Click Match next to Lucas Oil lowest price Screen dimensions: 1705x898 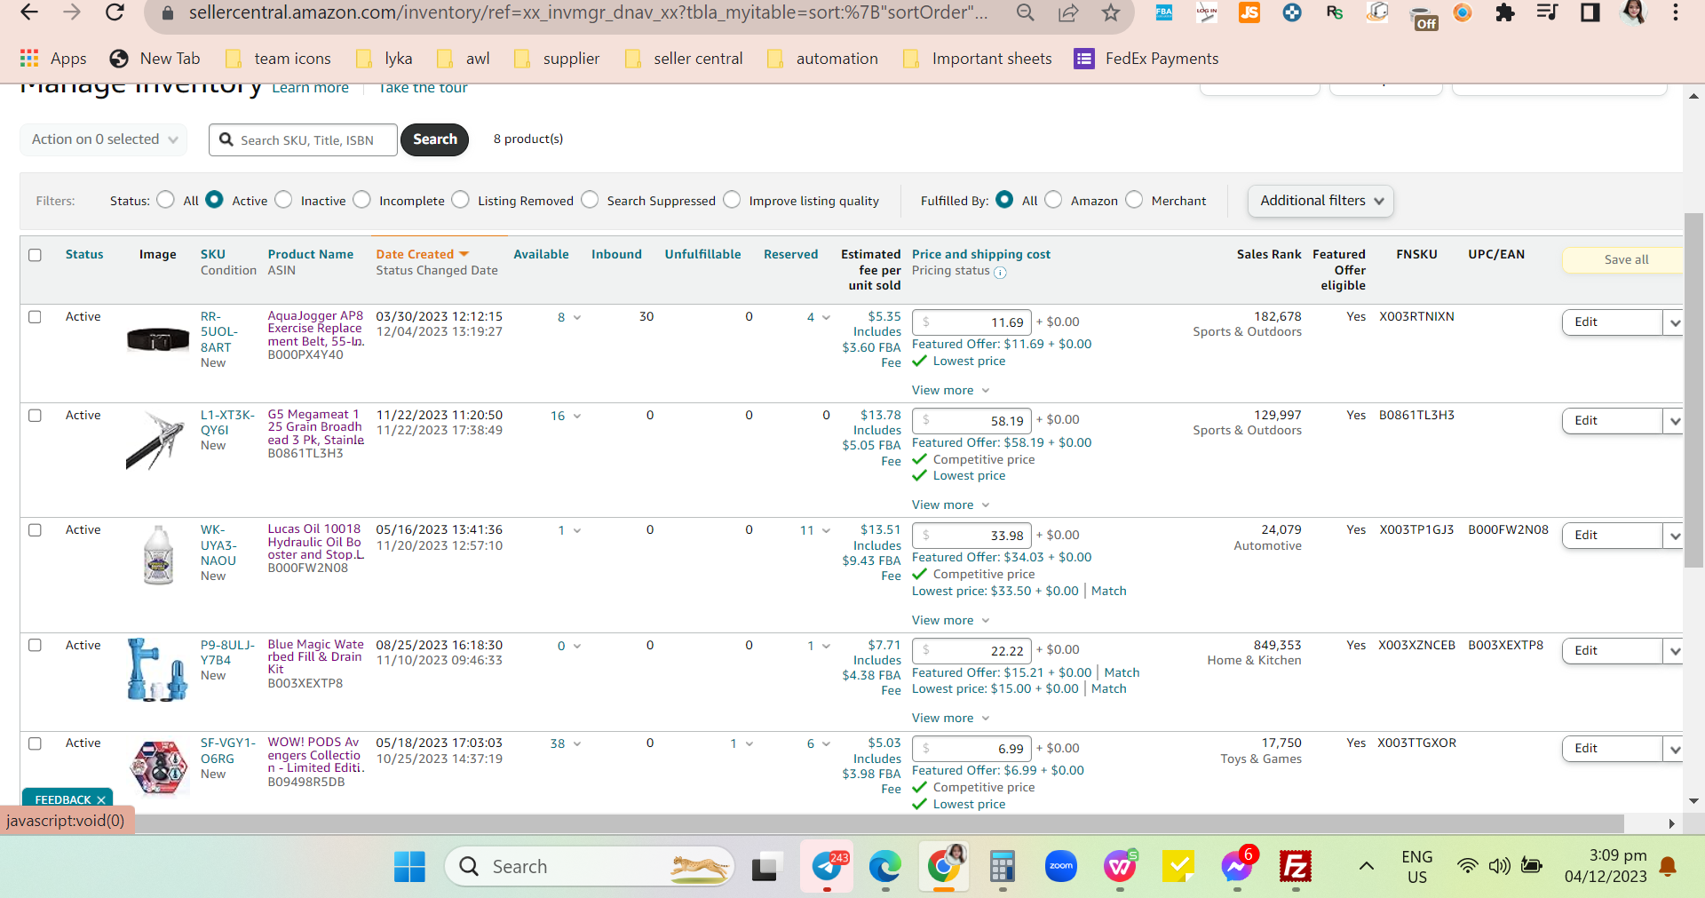point(1109,592)
